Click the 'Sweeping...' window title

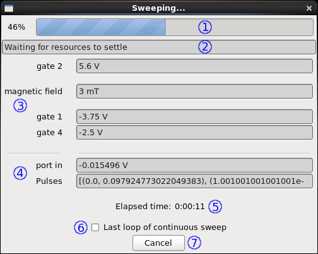pos(158,8)
